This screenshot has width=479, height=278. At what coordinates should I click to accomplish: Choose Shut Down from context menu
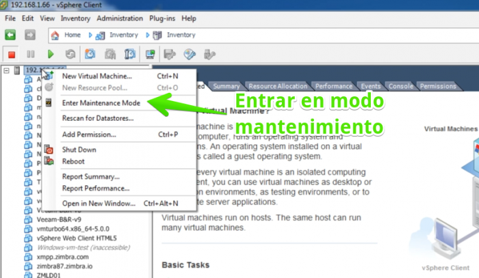[x=120, y=150]
